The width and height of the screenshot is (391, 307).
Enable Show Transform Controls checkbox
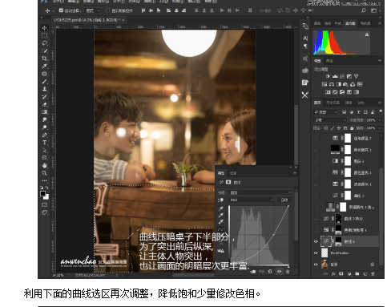point(107,10)
